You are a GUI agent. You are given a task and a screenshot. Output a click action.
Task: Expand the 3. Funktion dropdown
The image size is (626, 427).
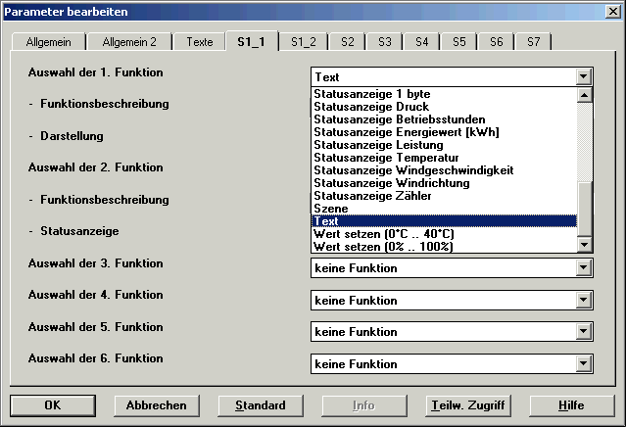[584, 268]
